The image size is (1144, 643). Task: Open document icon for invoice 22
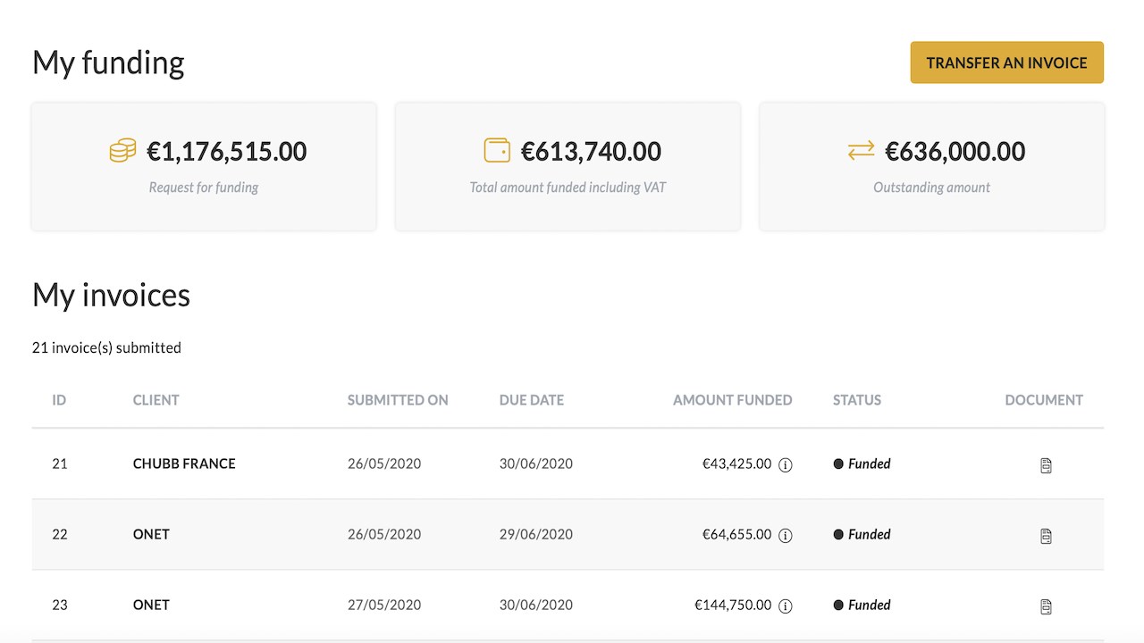tap(1046, 536)
